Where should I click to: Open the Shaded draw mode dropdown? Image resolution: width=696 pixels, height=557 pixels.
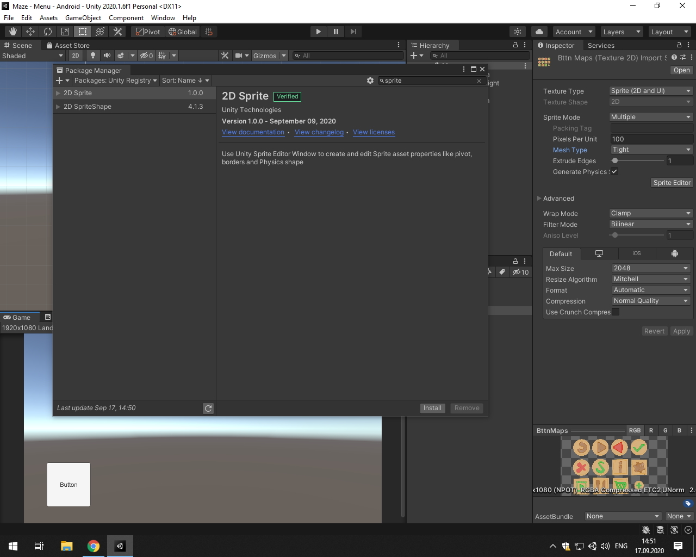pos(33,55)
